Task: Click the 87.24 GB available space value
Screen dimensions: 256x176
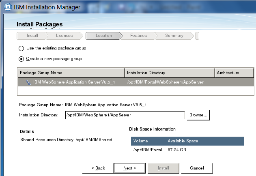Action: click(177, 150)
